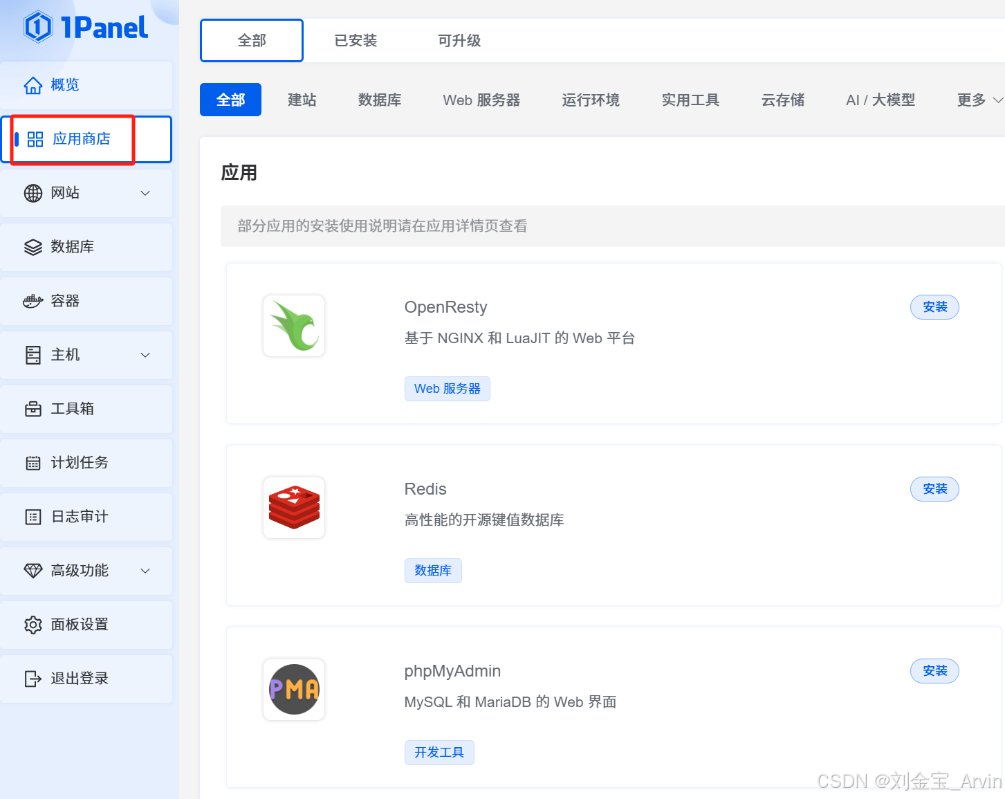The width and height of the screenshot is (1005, 799).
Task: Select the blue 全部 category filter
Action: [x=230, y=100]
